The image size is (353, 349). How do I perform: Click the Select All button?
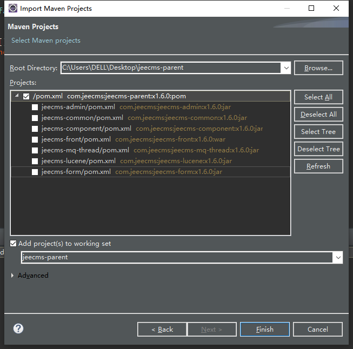pos(318,97)
